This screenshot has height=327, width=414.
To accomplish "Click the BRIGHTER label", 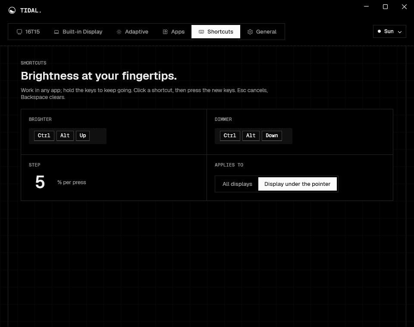I will (x=40, y=119).
